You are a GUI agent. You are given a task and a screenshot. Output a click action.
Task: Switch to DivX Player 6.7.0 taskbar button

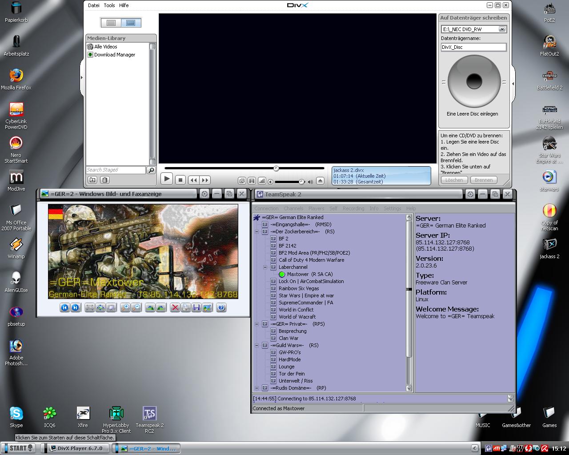pyautogui.click(x=76, y=448)
